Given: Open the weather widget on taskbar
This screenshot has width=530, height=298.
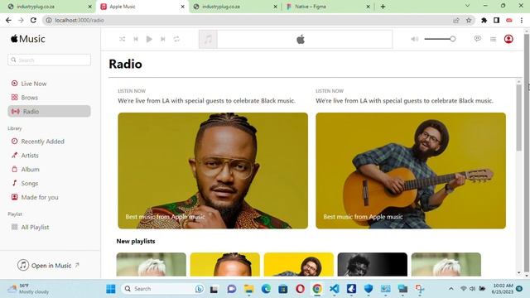Looking at the screenshot, I should tap(29, 289).
